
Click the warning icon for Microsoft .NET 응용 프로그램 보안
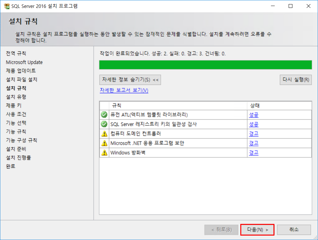104,143
